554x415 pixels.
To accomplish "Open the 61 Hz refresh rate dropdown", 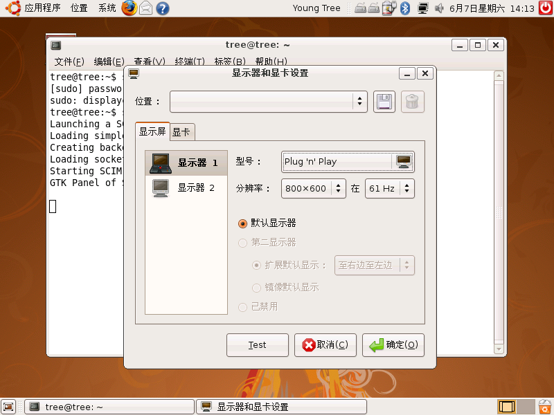I will (390, 188).
